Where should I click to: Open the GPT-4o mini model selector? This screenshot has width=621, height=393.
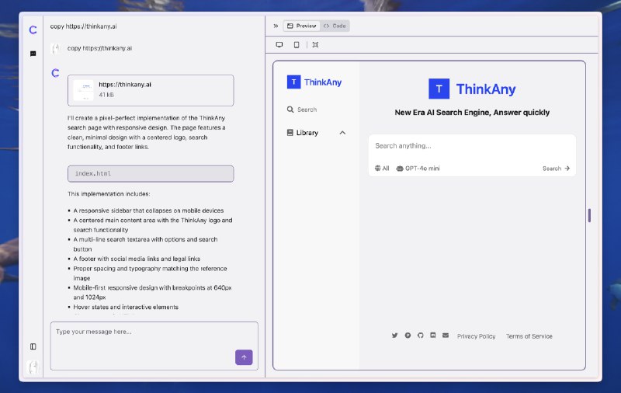418,169
